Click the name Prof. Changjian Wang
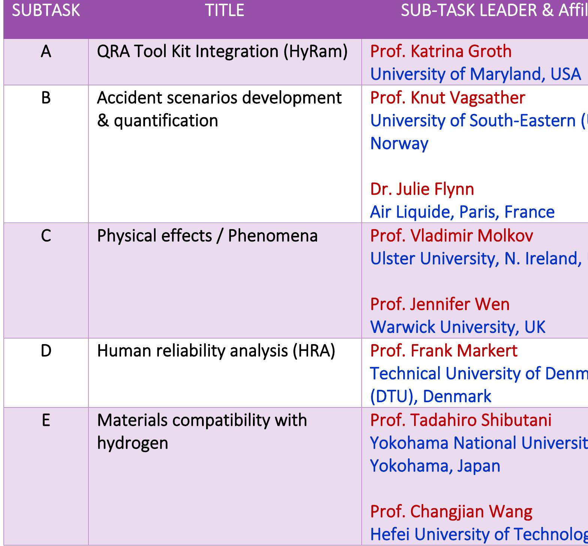 click(451, 512)
